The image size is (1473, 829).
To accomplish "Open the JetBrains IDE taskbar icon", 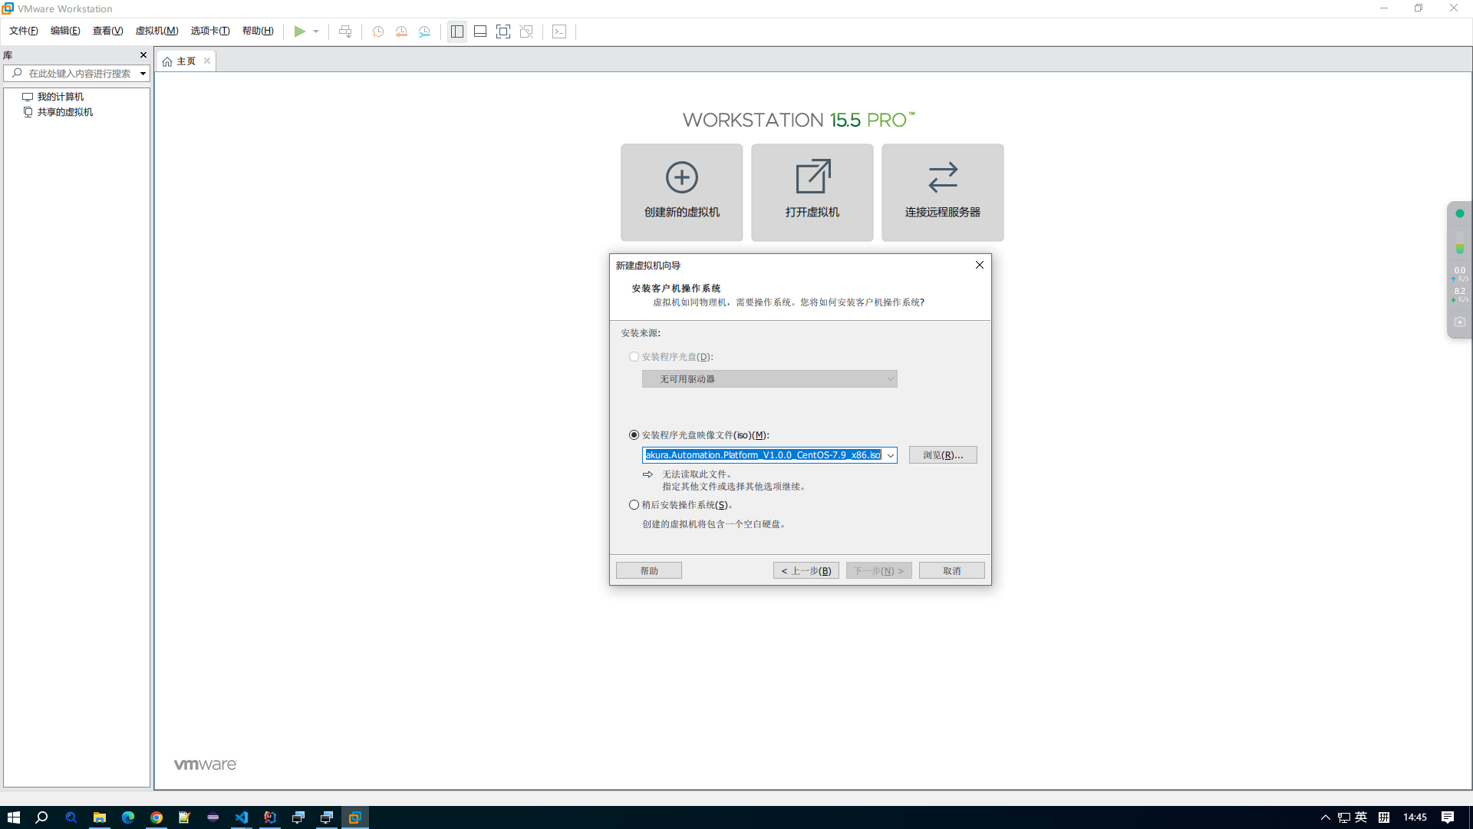I will [270, 817].
